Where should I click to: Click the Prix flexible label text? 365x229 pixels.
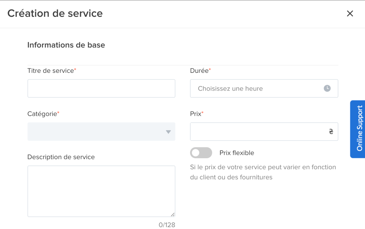click(237, 153)
